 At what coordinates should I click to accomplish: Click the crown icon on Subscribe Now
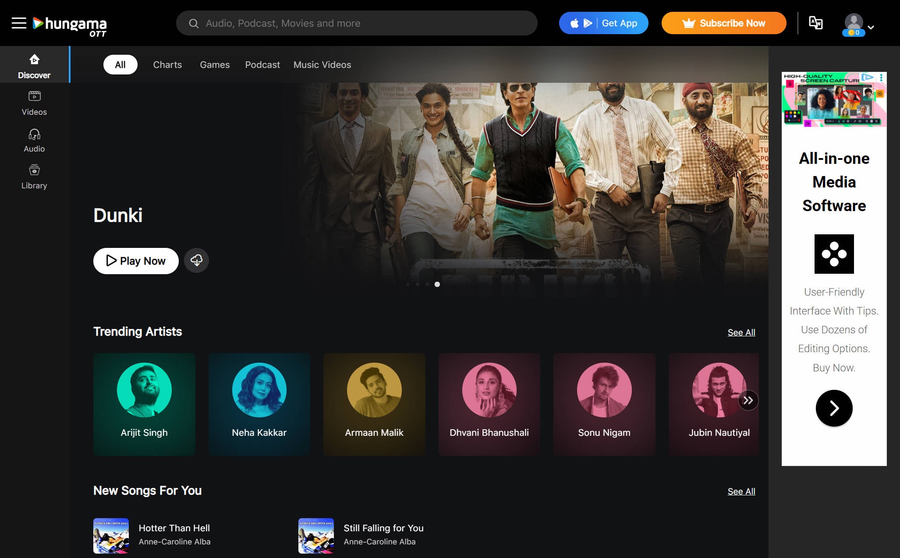(689, 23)
